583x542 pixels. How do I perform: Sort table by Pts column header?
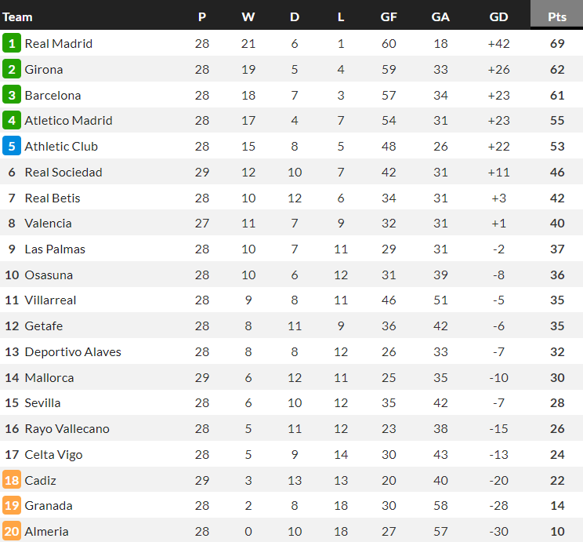(x=557, y=17)
